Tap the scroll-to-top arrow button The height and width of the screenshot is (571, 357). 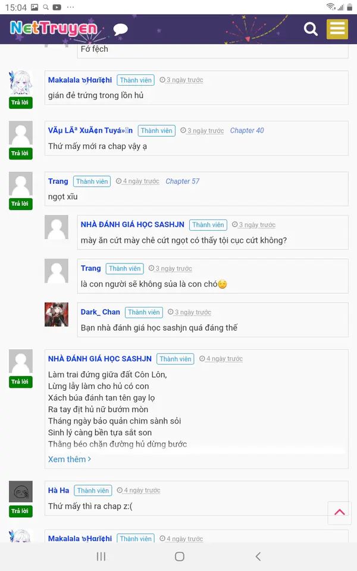[x=340, y=513]
